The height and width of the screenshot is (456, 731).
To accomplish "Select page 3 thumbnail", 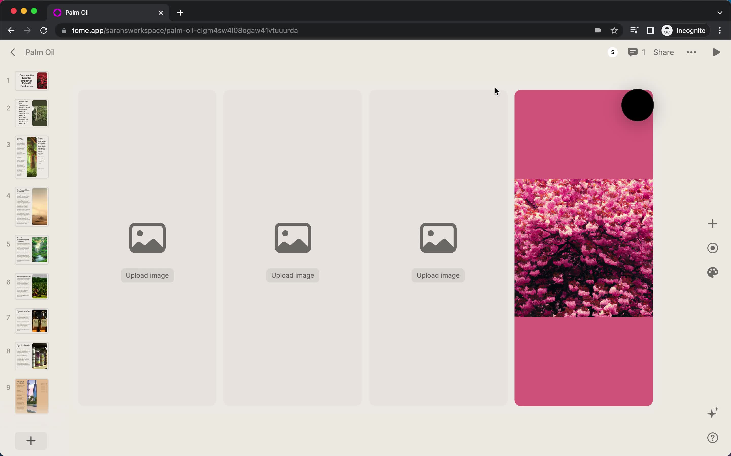I will coord(32,157).
